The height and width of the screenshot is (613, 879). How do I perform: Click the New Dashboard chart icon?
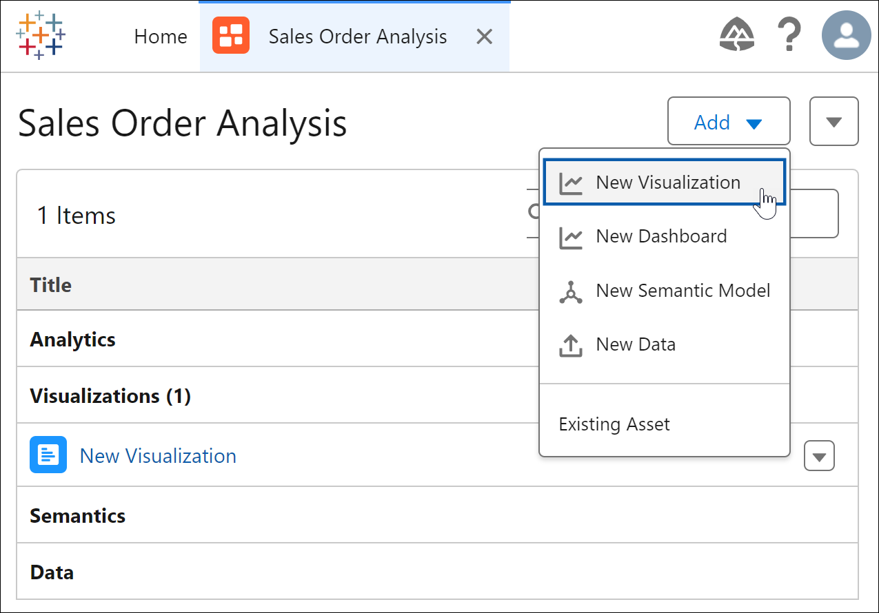tap(571, 236)
